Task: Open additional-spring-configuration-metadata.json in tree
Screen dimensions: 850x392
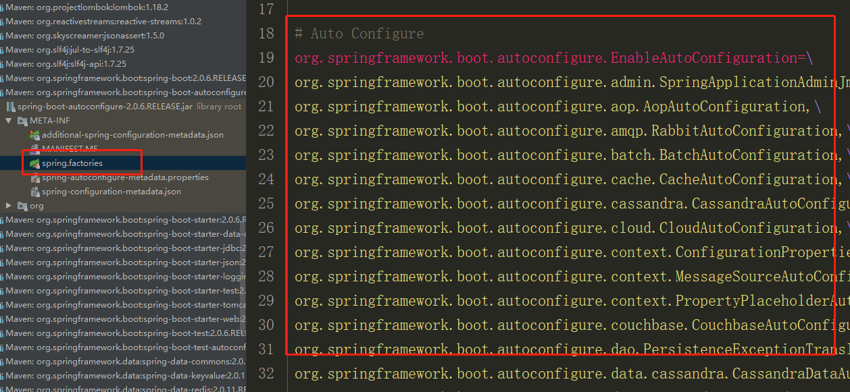Action: (x=132, y=135)
